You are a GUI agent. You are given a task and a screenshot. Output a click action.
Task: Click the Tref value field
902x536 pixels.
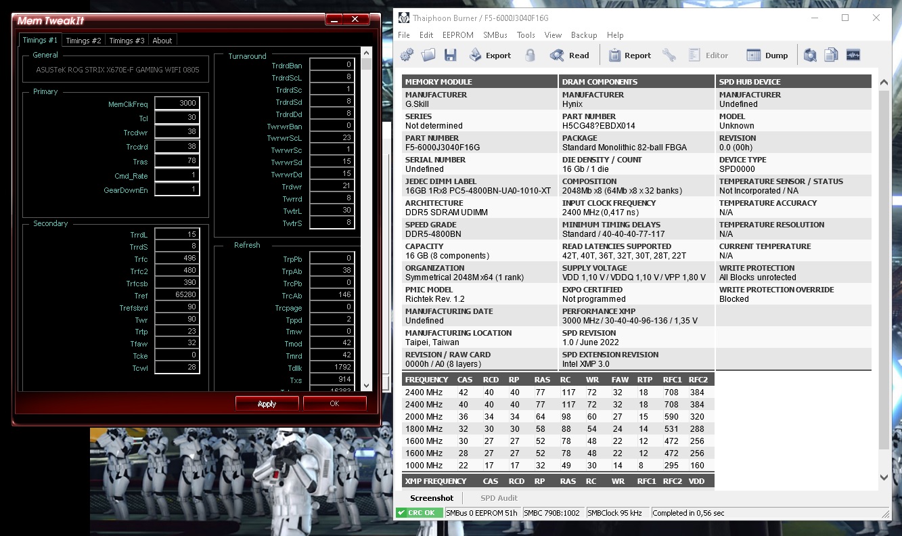click(x=177, y=295)
